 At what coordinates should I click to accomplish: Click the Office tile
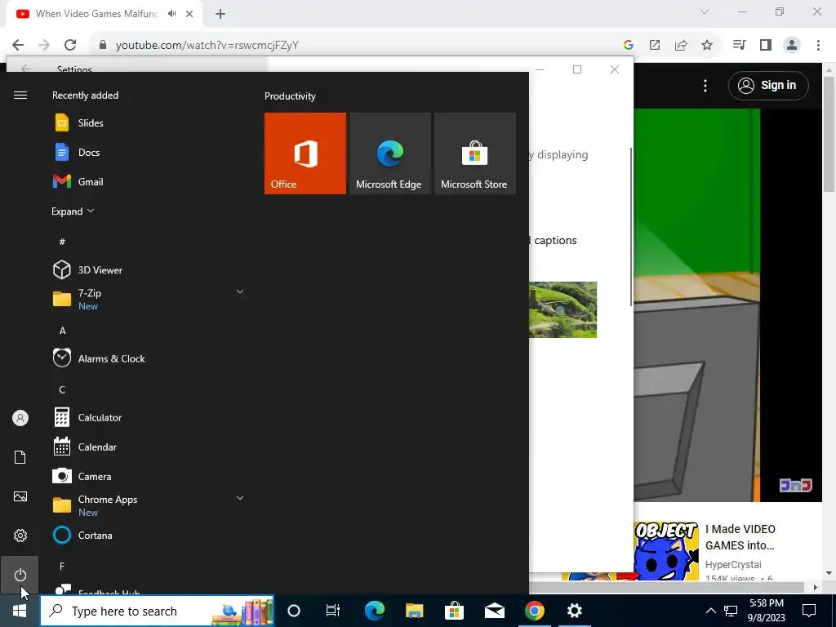tap(305, 153)
